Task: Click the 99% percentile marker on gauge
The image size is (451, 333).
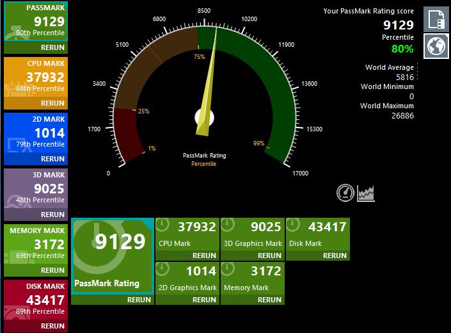Action: click(x=258, y=143)
